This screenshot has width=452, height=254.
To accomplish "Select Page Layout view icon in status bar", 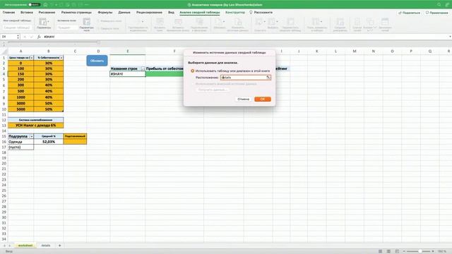I will point(388,251).
